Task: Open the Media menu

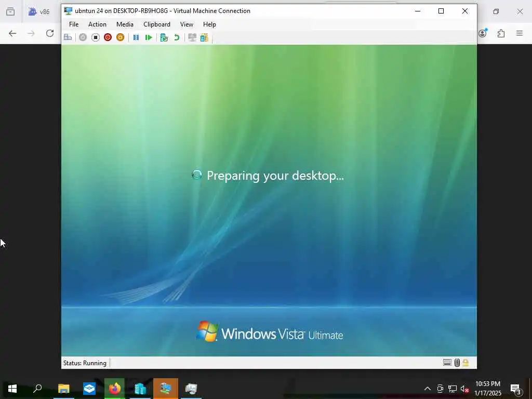Action: (x=125, y=24)
